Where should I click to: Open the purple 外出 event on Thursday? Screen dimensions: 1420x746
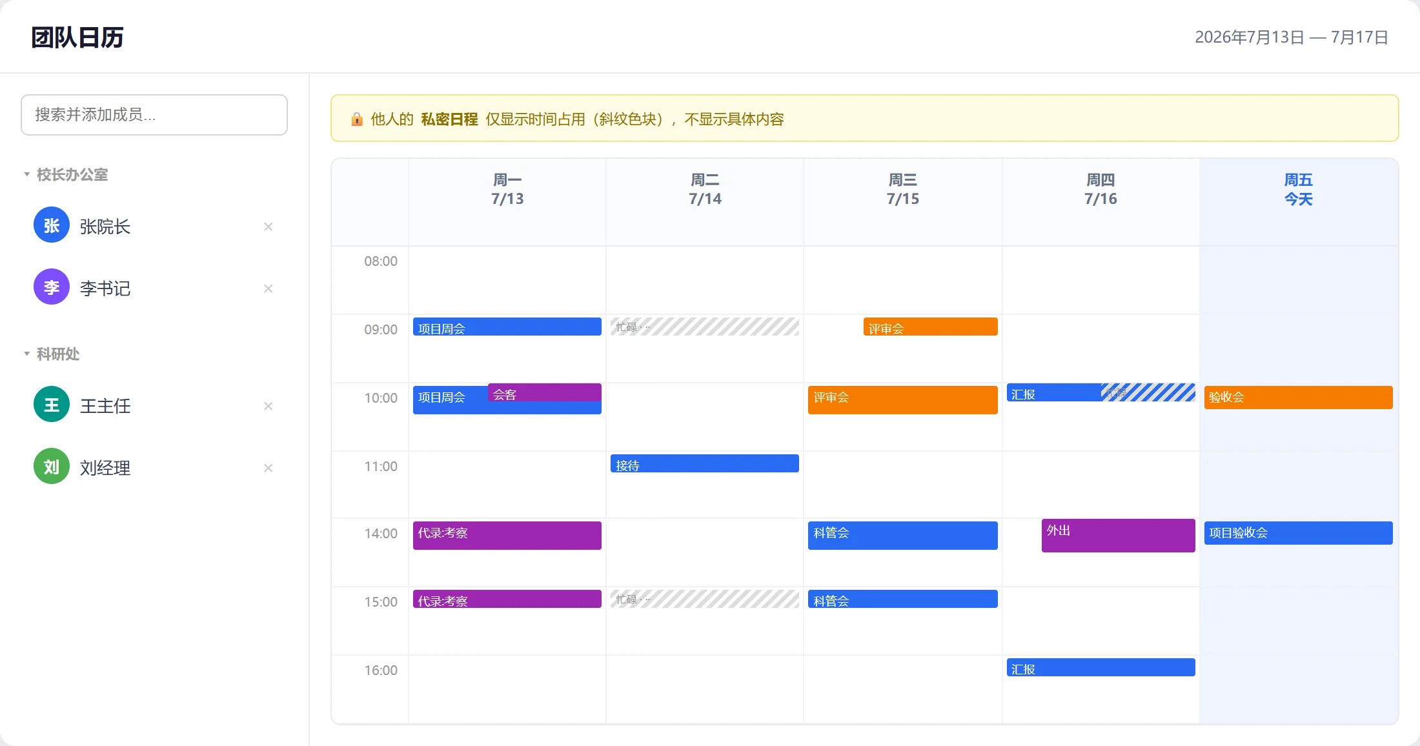[1119, 536]
